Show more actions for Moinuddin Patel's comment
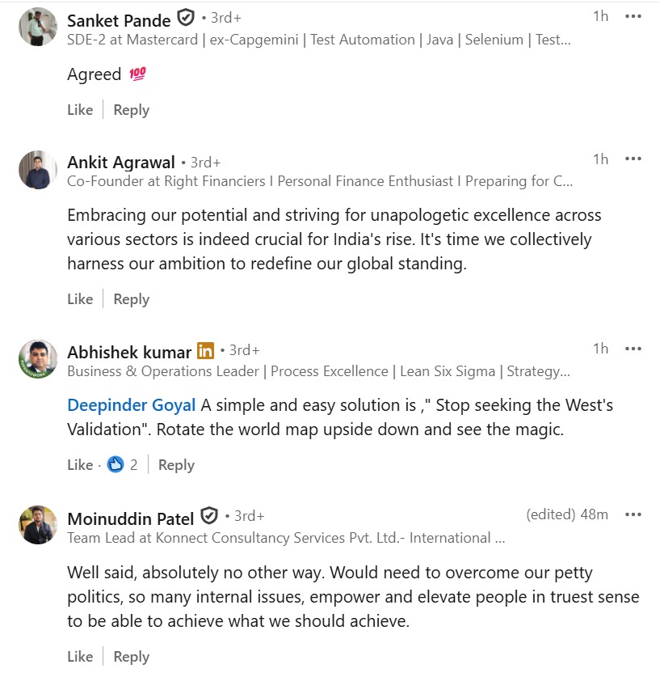Viewport: 660px width, 677px height. 633,514
